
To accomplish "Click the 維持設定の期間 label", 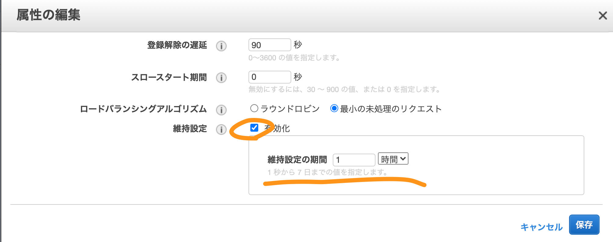I will (297, 159).
